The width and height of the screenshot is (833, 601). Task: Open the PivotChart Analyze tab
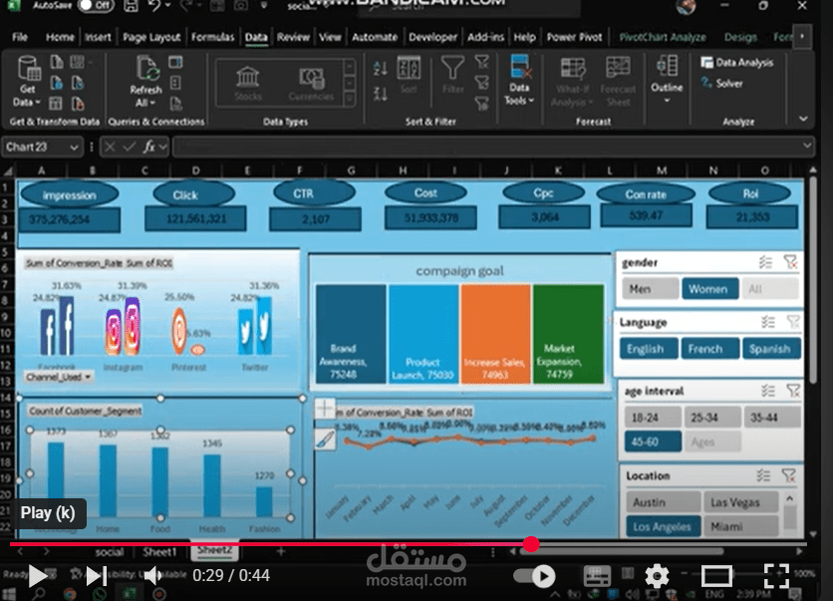click(663, 37)
